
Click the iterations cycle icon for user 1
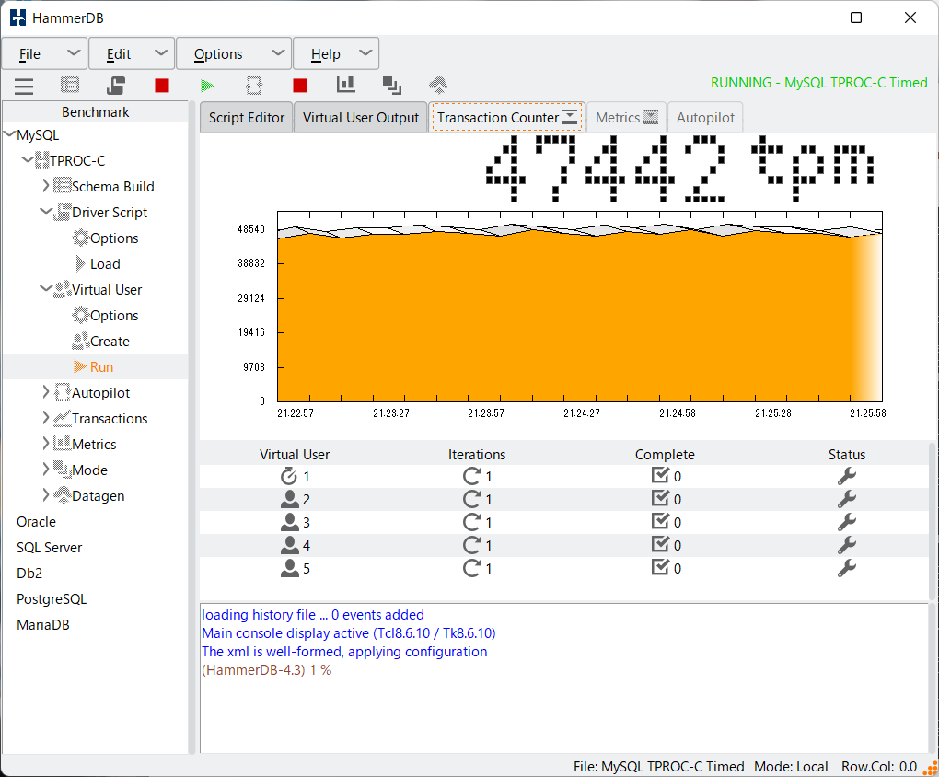pyautogui.click(x=472, y=476)
